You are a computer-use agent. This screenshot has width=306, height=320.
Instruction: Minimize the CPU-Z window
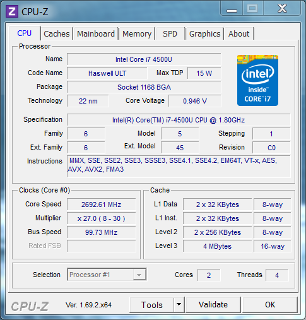(232, 9)
